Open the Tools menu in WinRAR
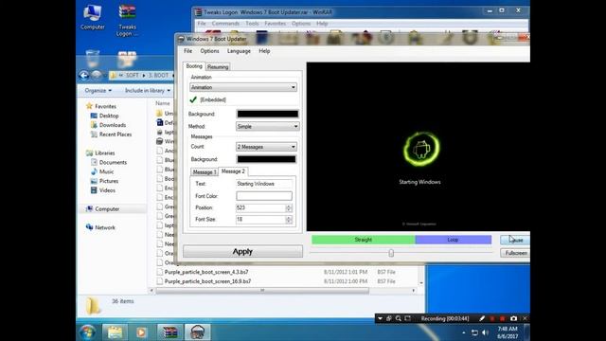This screenshot has height=341, width=606. pos(252,24)
